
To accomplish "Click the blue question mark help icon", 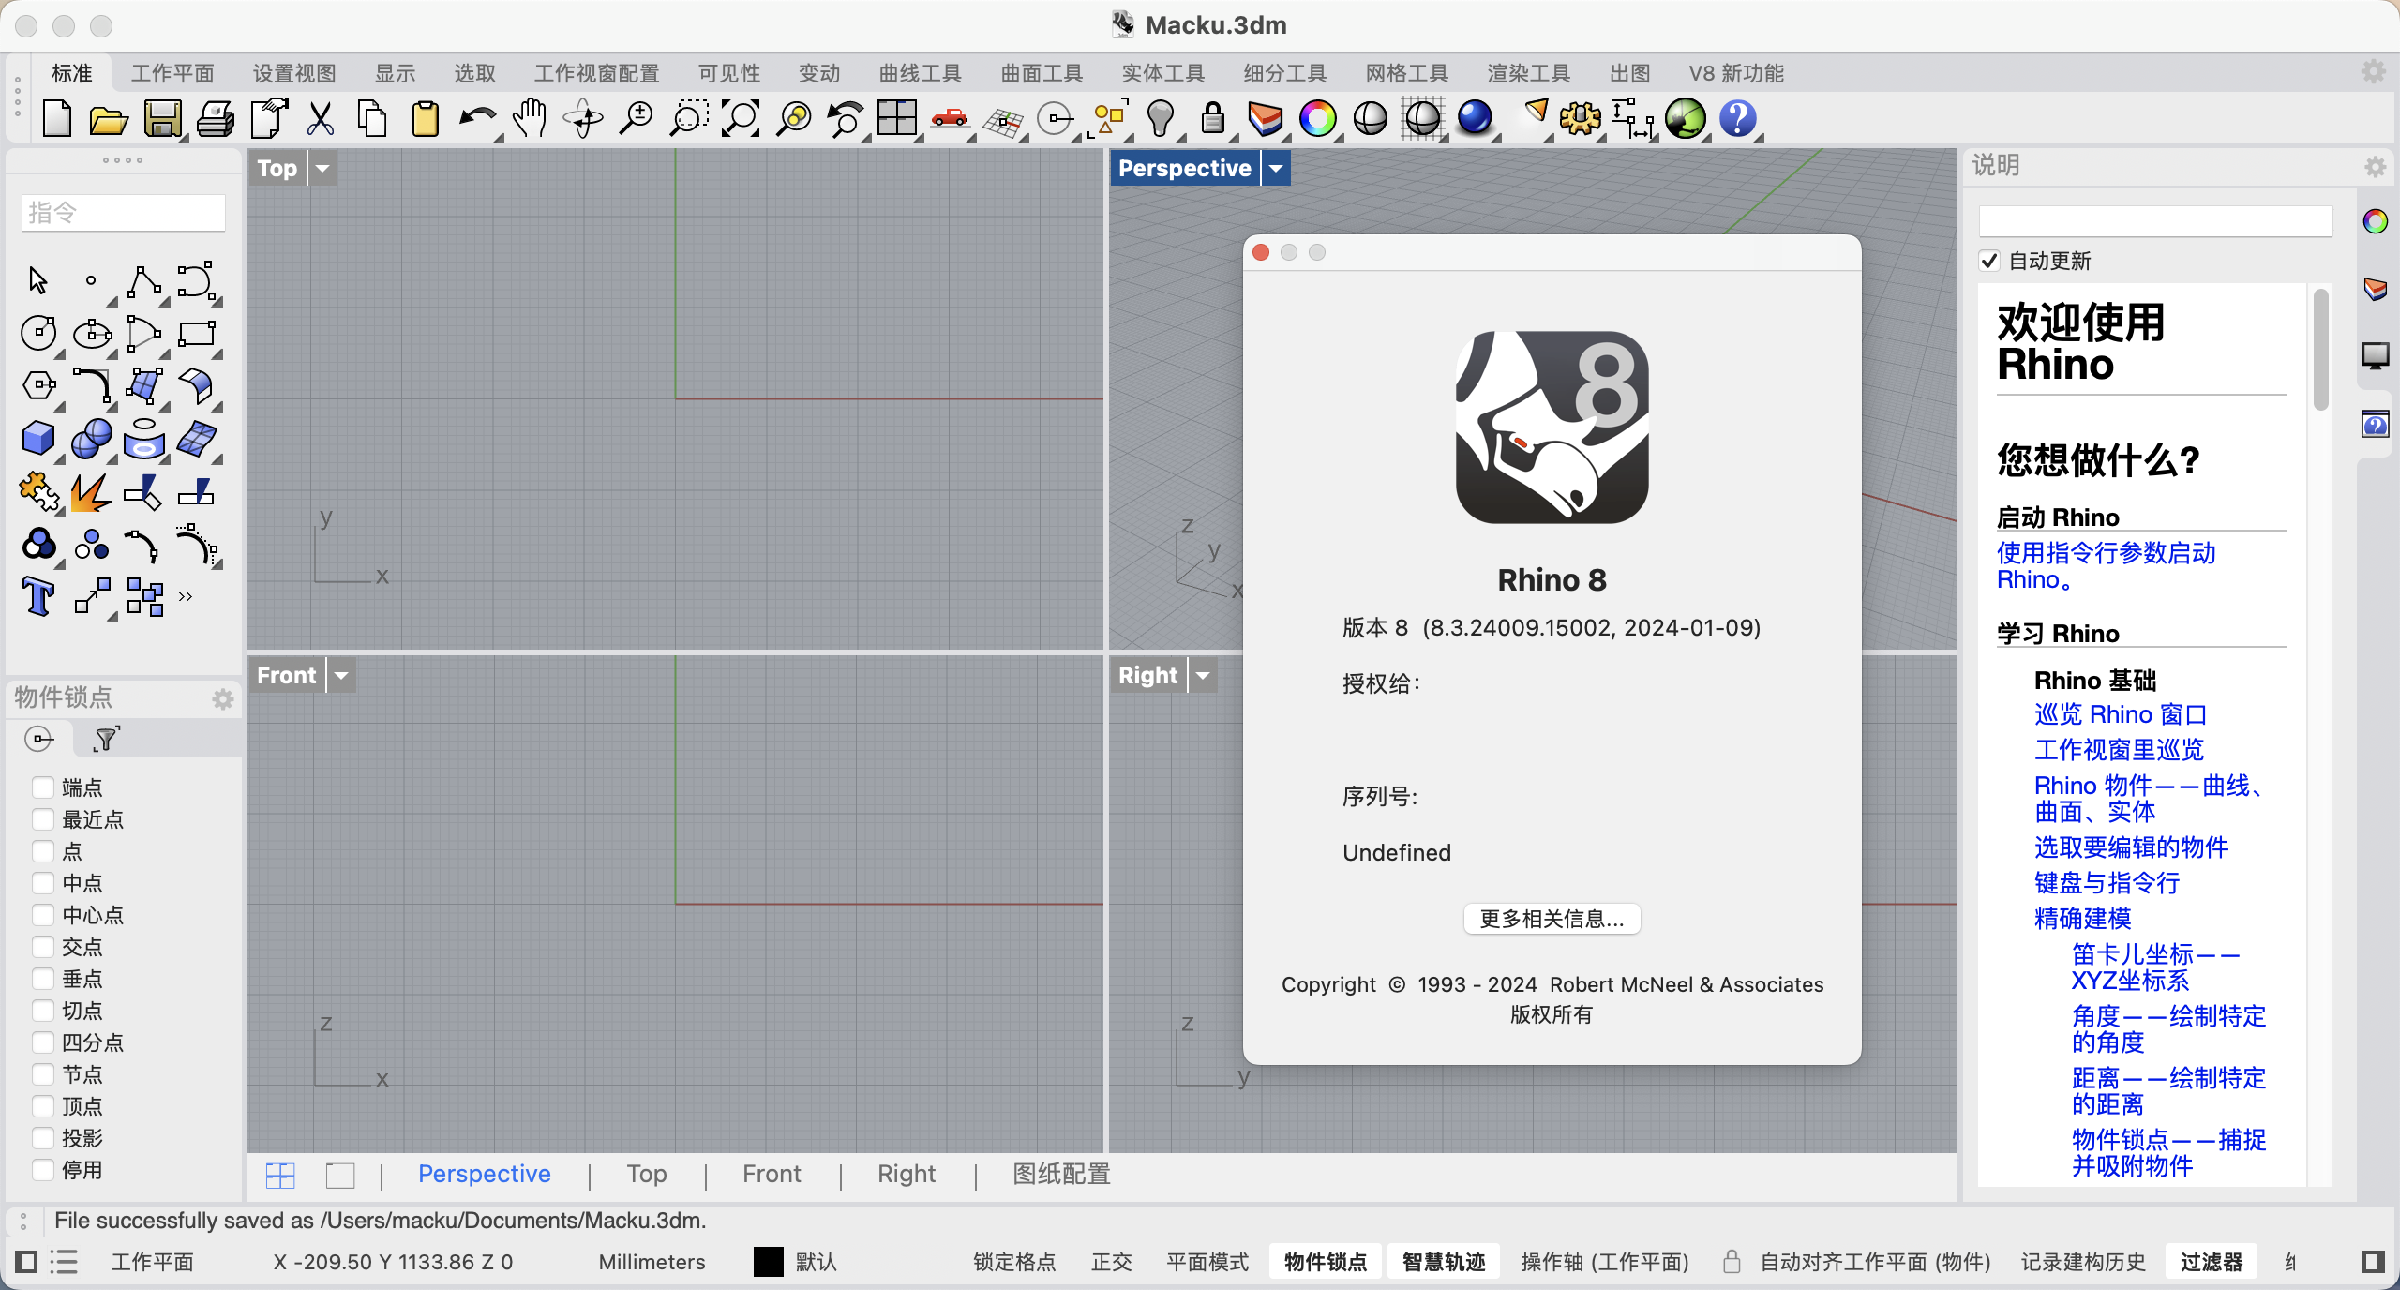I will pyautogui.click(x=1737, y=119).
